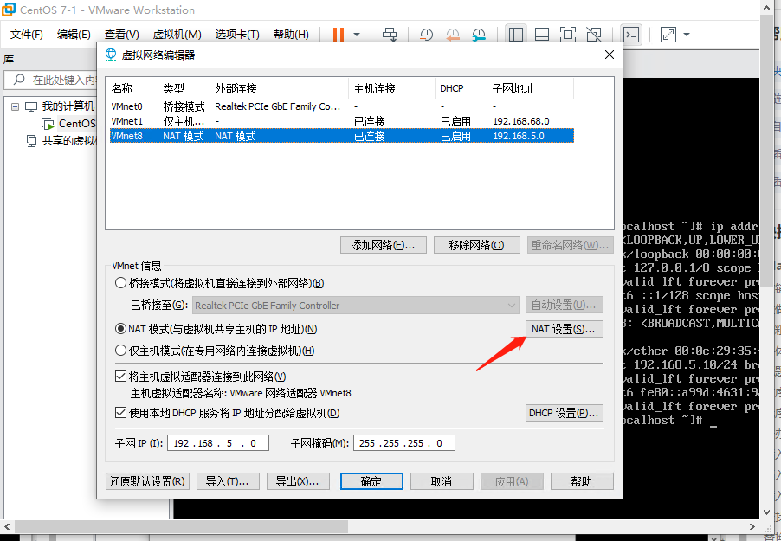This screenshot has height=541, width=781.
Task: Toggle Unity mode
Action: (593, 35)
